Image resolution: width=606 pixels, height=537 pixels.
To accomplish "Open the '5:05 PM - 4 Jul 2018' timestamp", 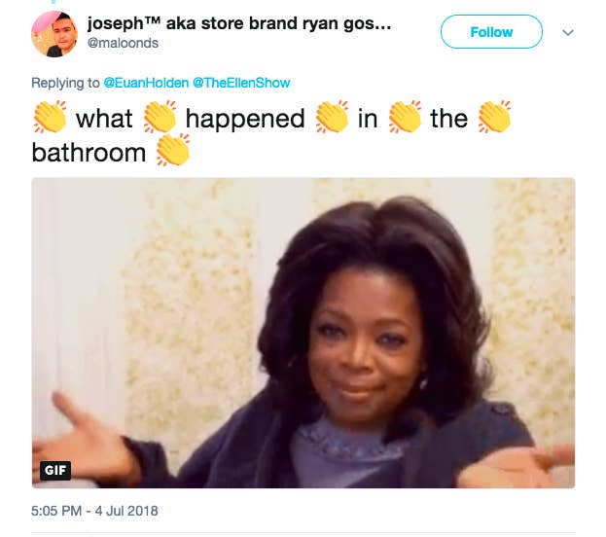I will [x=94, y=511].
